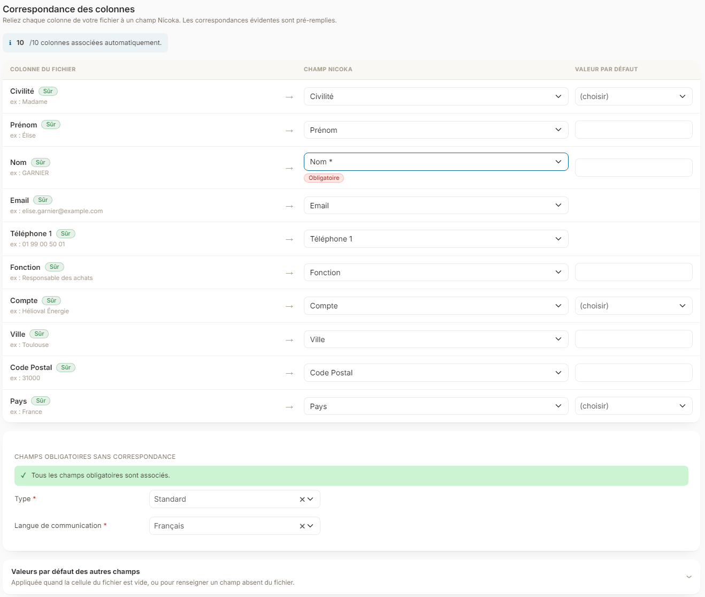Click the example text "ex : Madame"
The height and width of the screenshot is (597, 705).
(x=29, y=102)
